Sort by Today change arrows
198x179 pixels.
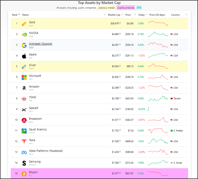click(x=146, y=15)
